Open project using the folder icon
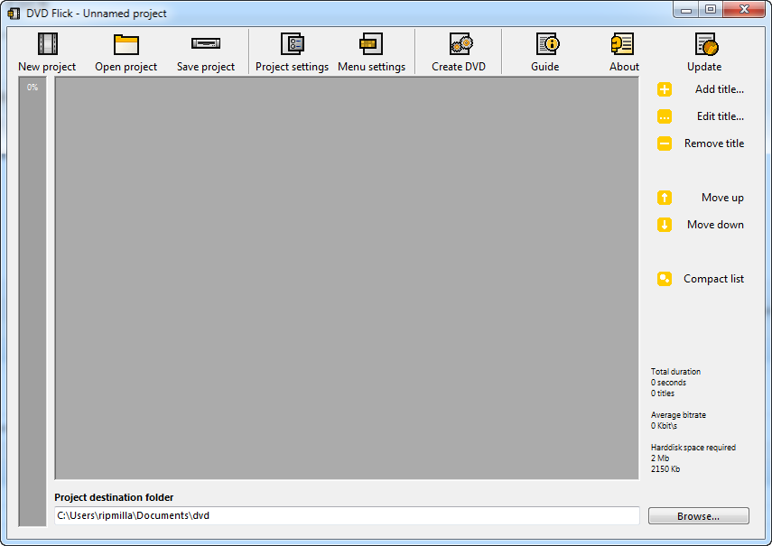 point(126,44)
